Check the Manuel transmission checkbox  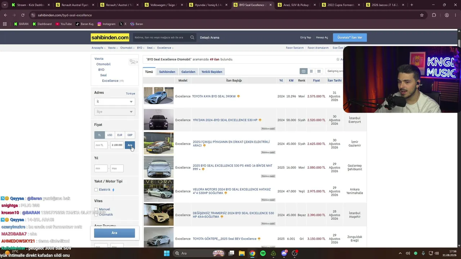pyautogui.click(x=96, y=209)
